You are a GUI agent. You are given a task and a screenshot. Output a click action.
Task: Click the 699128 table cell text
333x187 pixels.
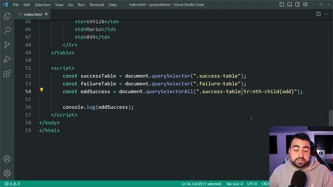(x=95, y=22)
